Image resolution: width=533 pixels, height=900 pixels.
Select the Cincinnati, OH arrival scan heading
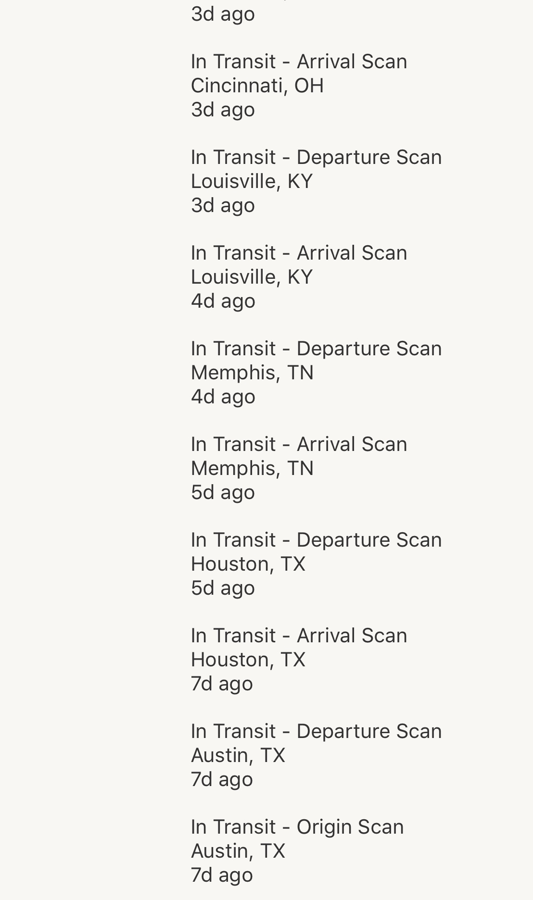[299, 62]
